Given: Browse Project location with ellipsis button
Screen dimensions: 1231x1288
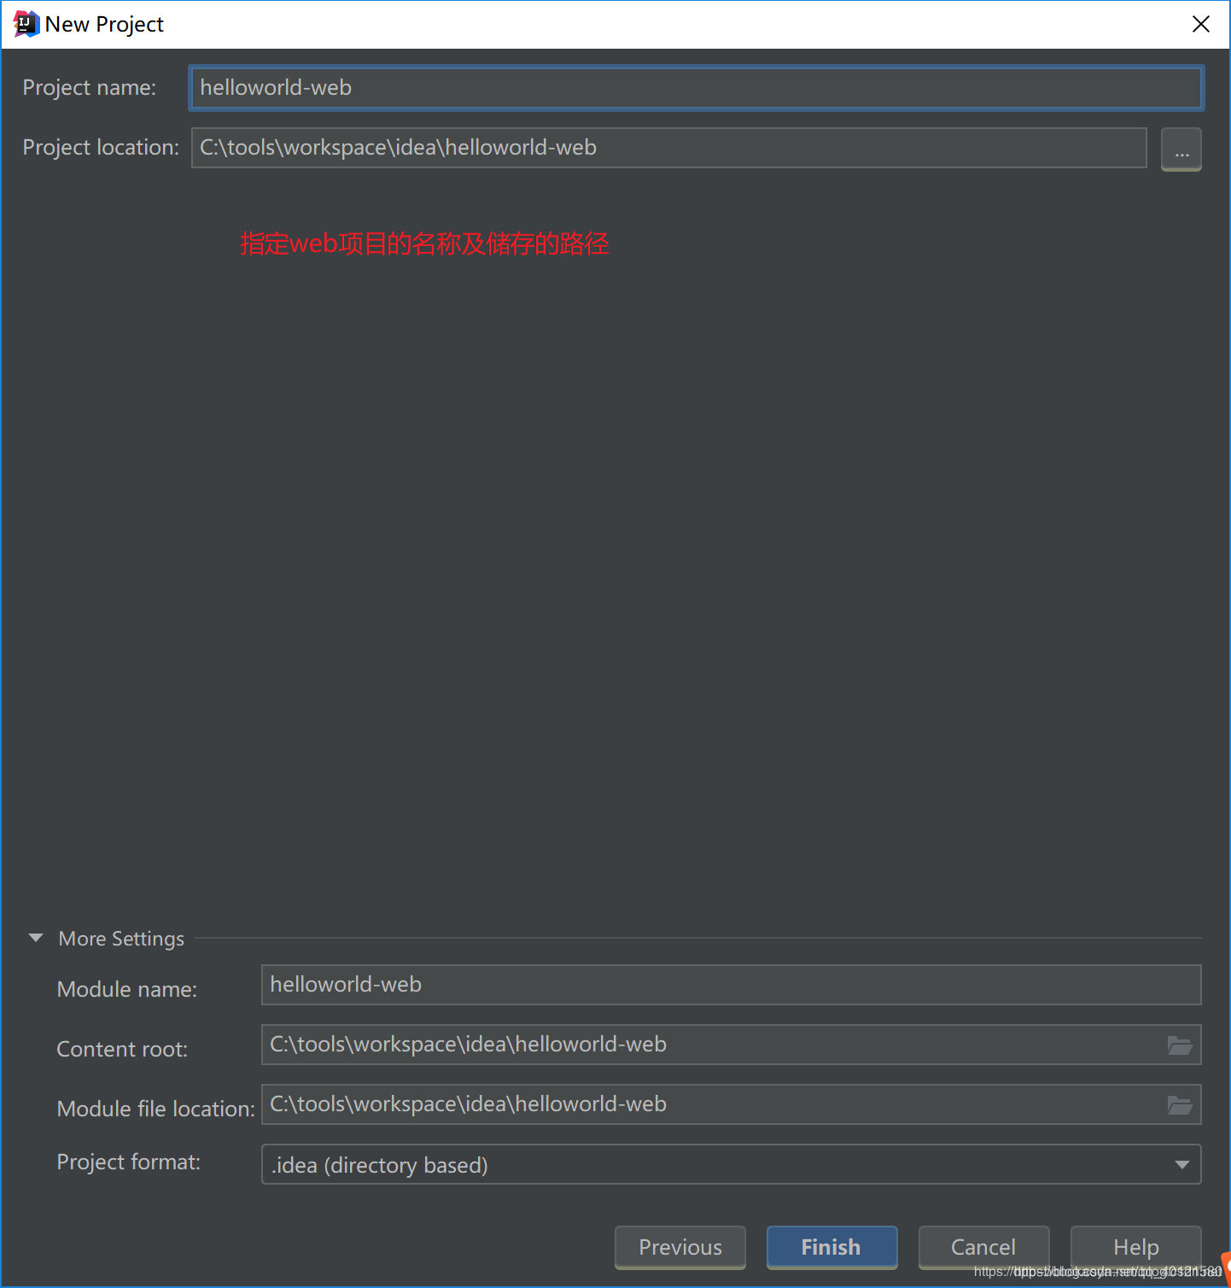Looking at the screenshot, I should [x=1181, y=149].
